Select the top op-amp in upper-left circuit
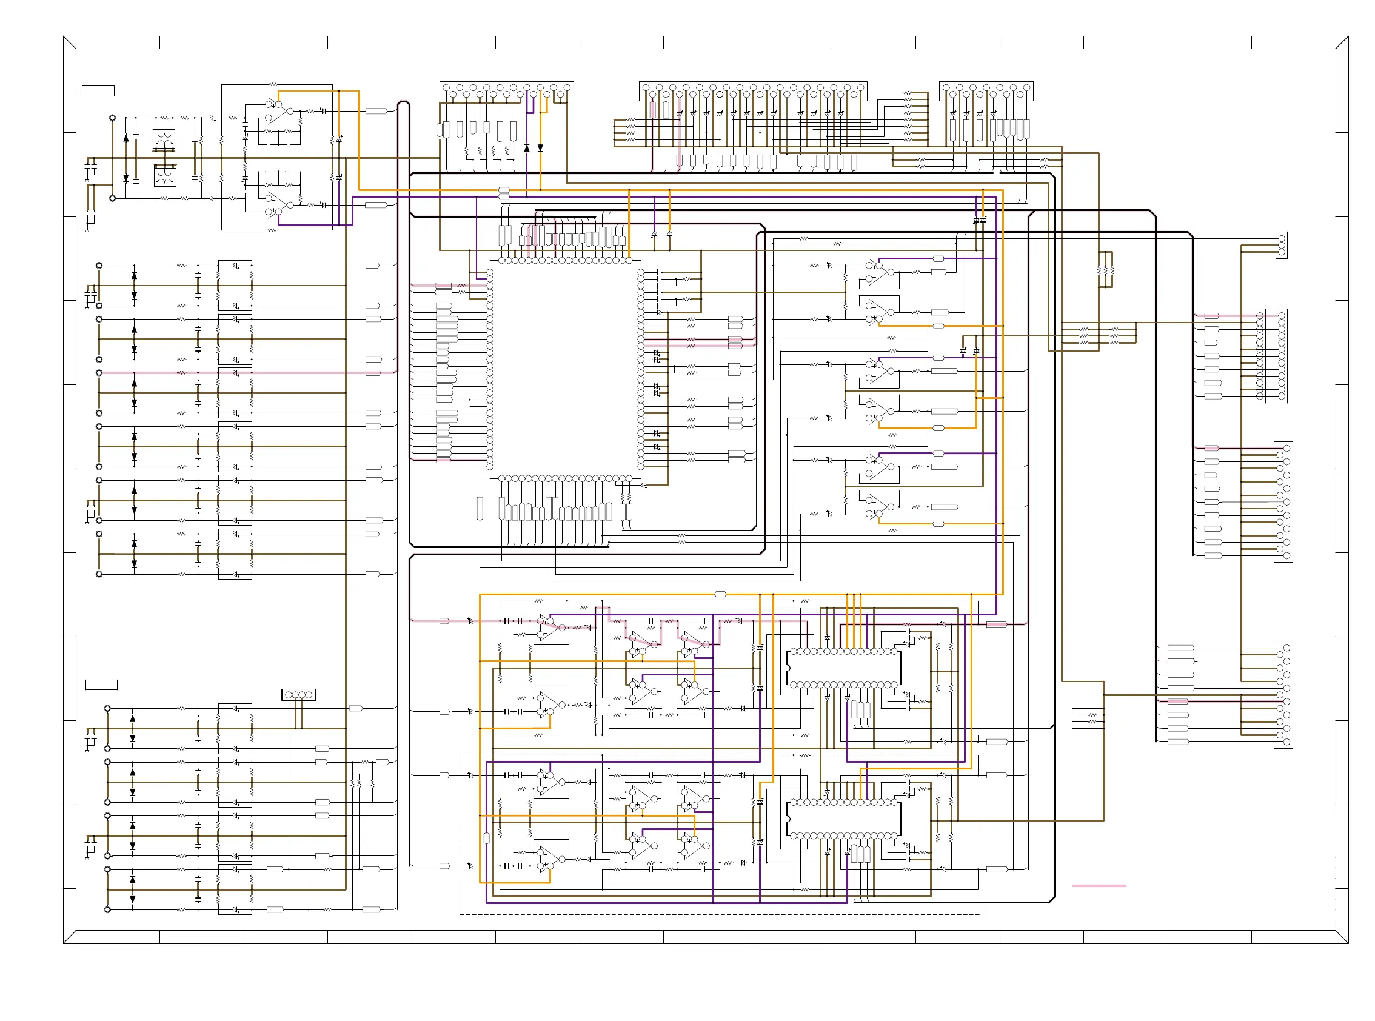 click(x=277, y=110)
